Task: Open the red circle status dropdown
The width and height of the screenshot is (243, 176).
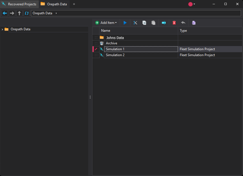Action: click(192, 4)
